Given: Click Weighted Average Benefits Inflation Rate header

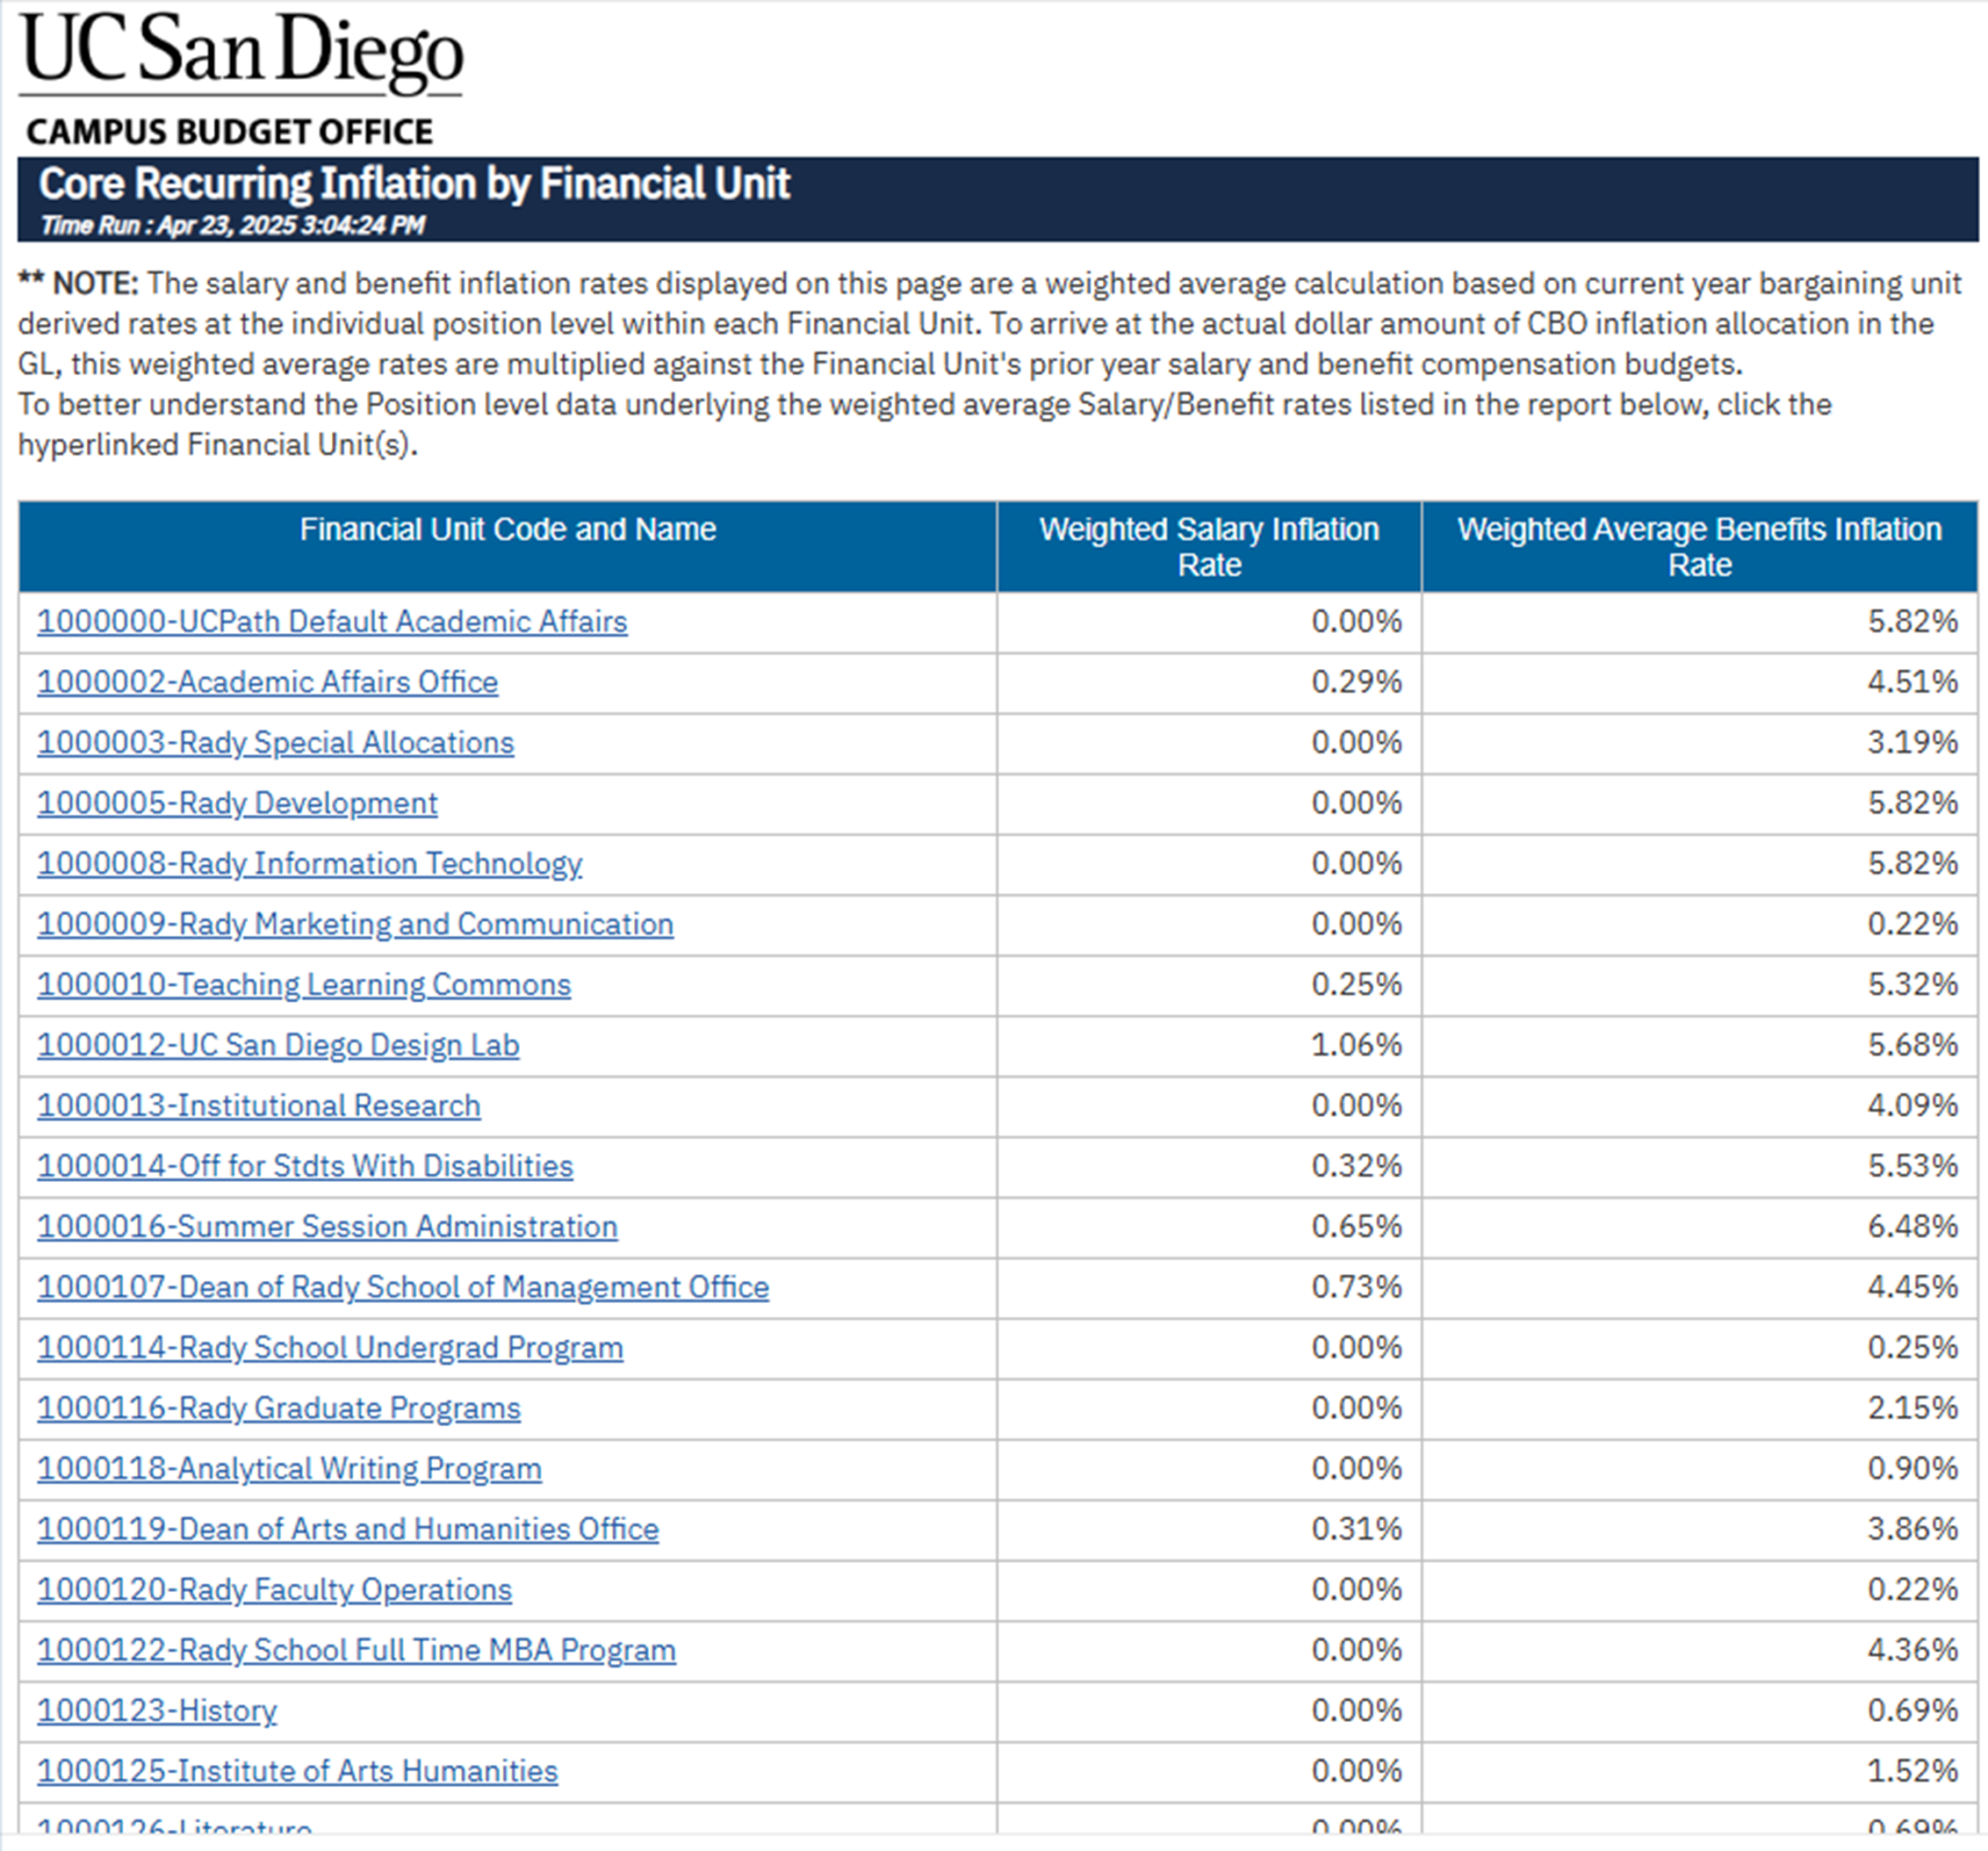Looking at the screenshot, I should [1699, 547].
